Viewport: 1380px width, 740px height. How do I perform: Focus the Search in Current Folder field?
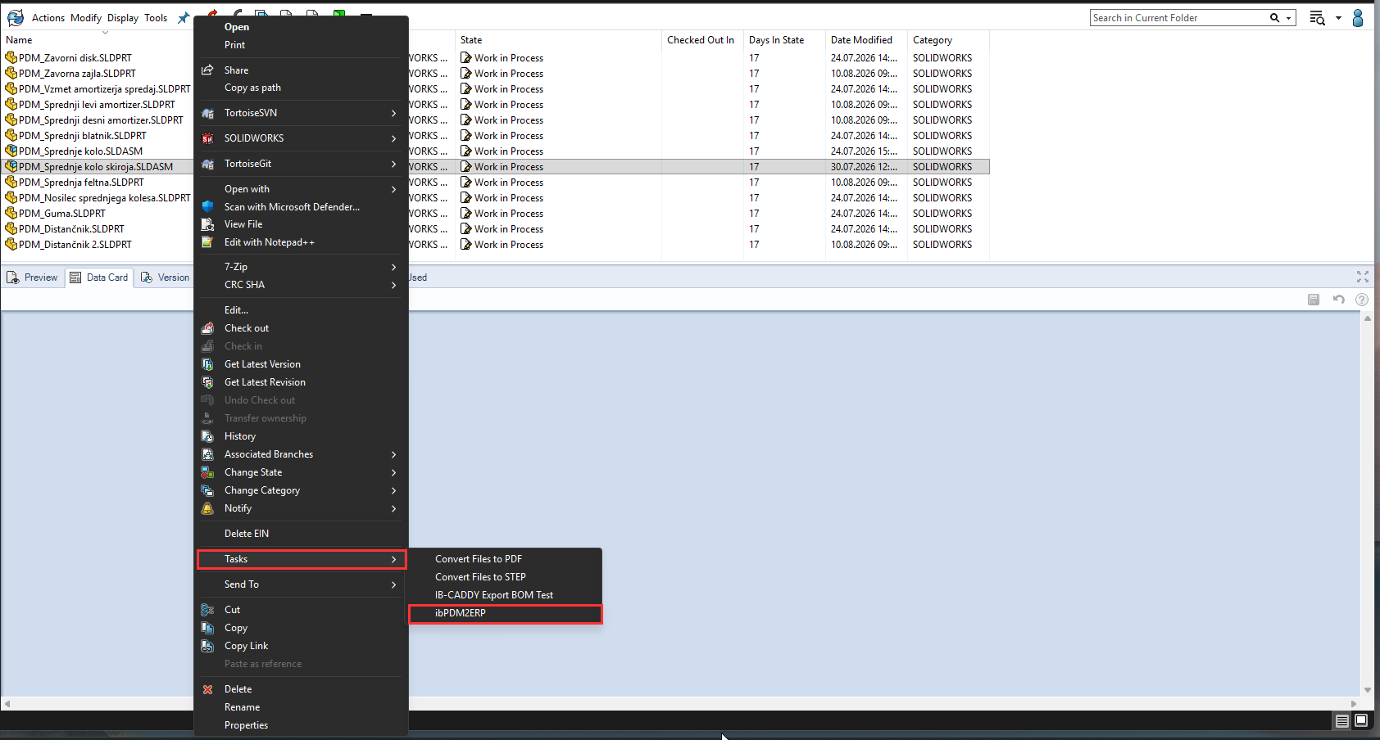[1179, 18]
